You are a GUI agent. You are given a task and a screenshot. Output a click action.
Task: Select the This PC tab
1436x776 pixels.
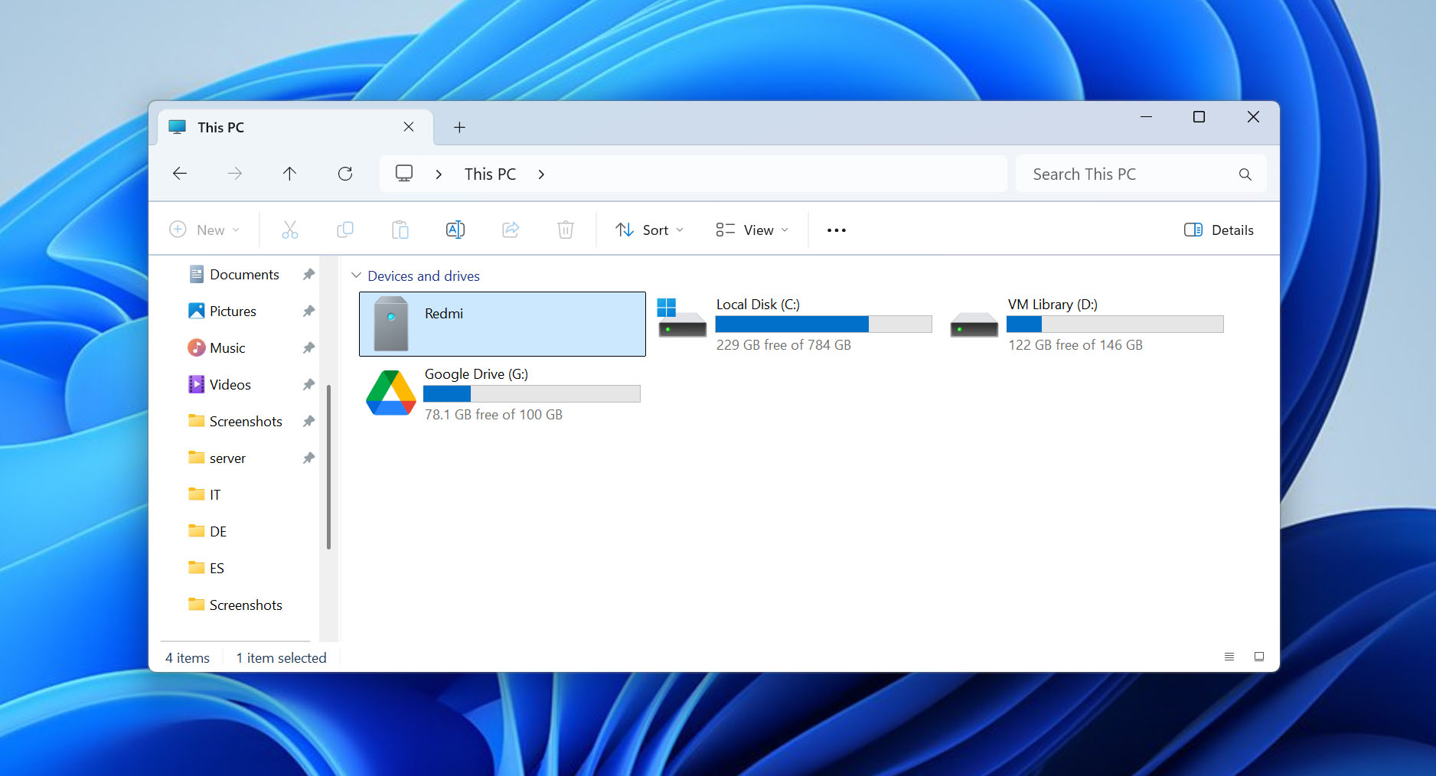click(222, 127)
